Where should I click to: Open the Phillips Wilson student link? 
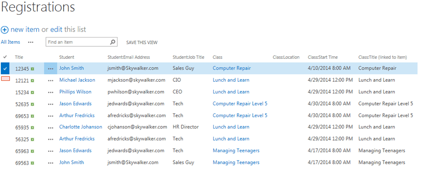[75, 92]
